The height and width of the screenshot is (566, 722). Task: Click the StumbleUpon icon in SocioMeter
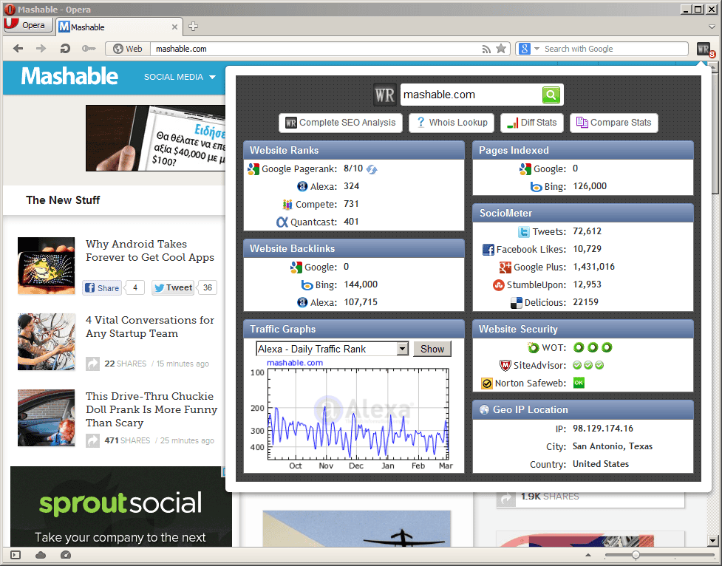(x=499, y=285)
